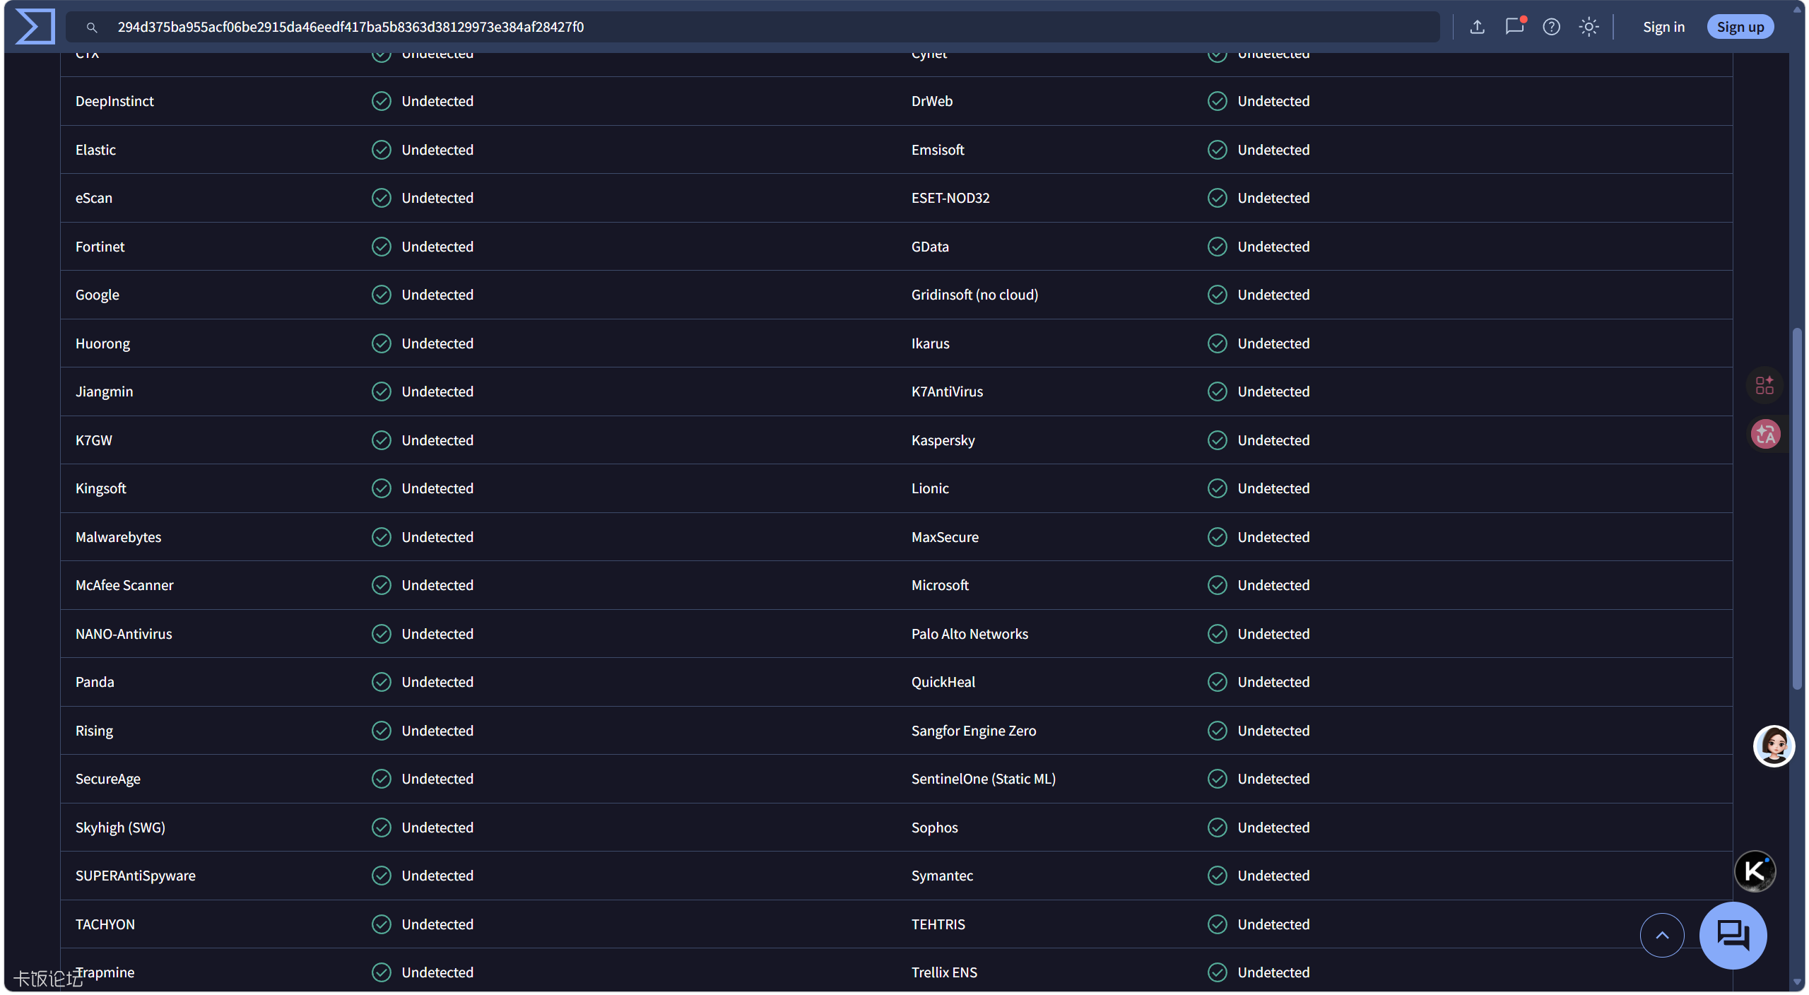1809x995 pixels.
Task: Select the SentinelOne (Static ML) vendor name
Action: pyautogui.click(x=983, y=779)
